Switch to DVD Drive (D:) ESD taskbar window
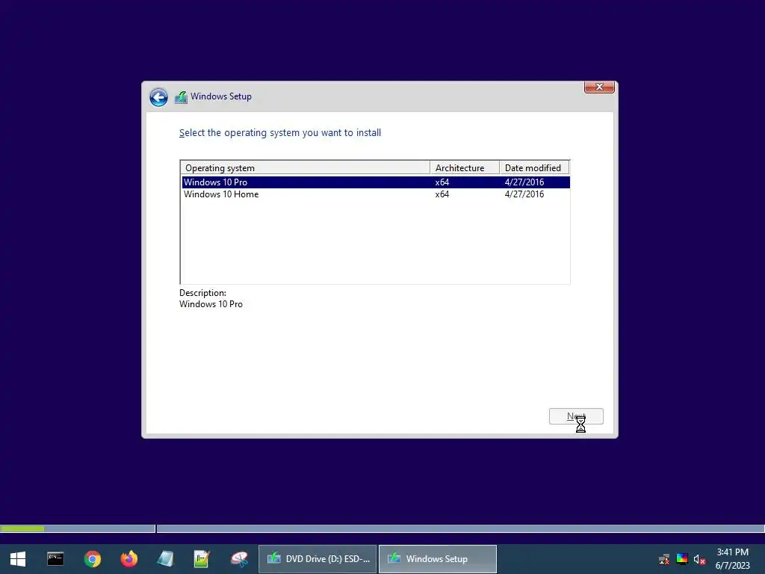This screenshot has width=765, height=574. tap(318, 559)
